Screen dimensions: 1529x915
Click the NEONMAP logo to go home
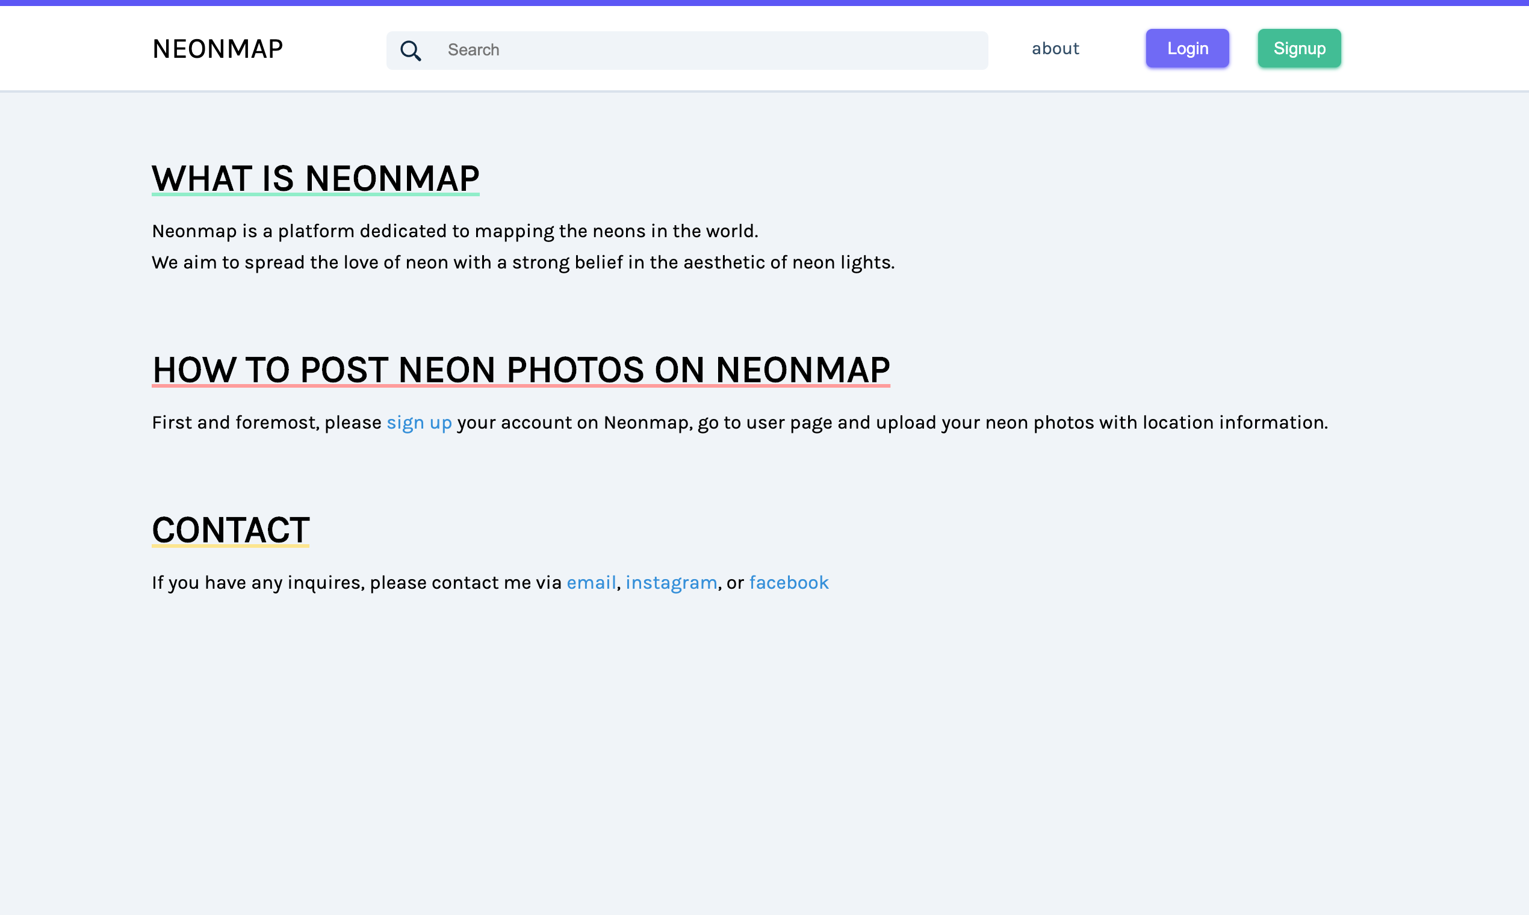218,48
